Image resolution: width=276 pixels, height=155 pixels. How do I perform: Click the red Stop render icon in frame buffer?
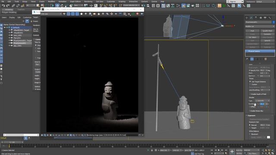point(138,14)
